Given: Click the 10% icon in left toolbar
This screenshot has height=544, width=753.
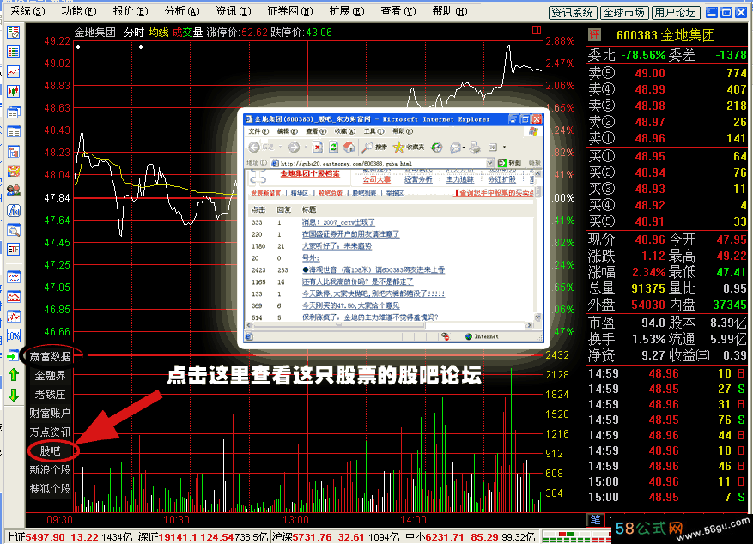Looking at the screenshot, I should click(13, 335).
